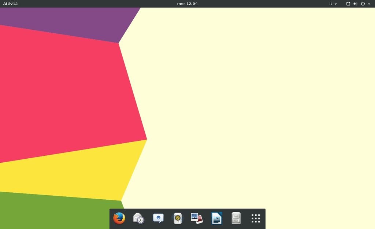Expand the system menu arrow beside power icon
Image resolution: width=375 pixels, height=229 pixels.
point(369,4)
